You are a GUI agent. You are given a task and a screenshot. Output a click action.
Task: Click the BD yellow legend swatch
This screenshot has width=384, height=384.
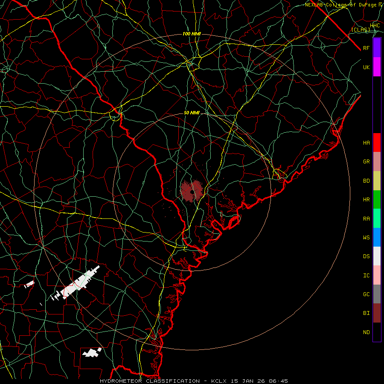[377, 181]
